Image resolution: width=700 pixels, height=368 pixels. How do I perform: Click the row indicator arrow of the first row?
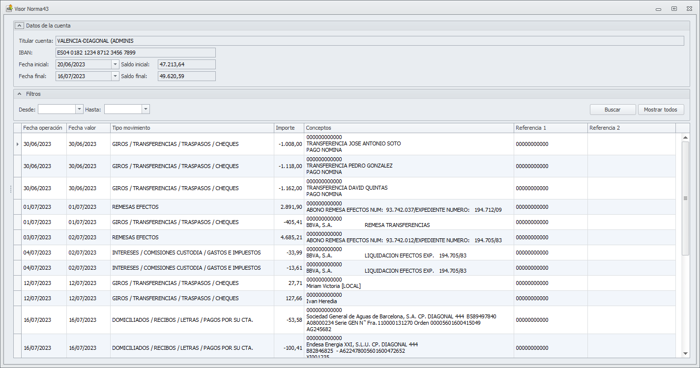pyautogui.click(x=18, y=144)
